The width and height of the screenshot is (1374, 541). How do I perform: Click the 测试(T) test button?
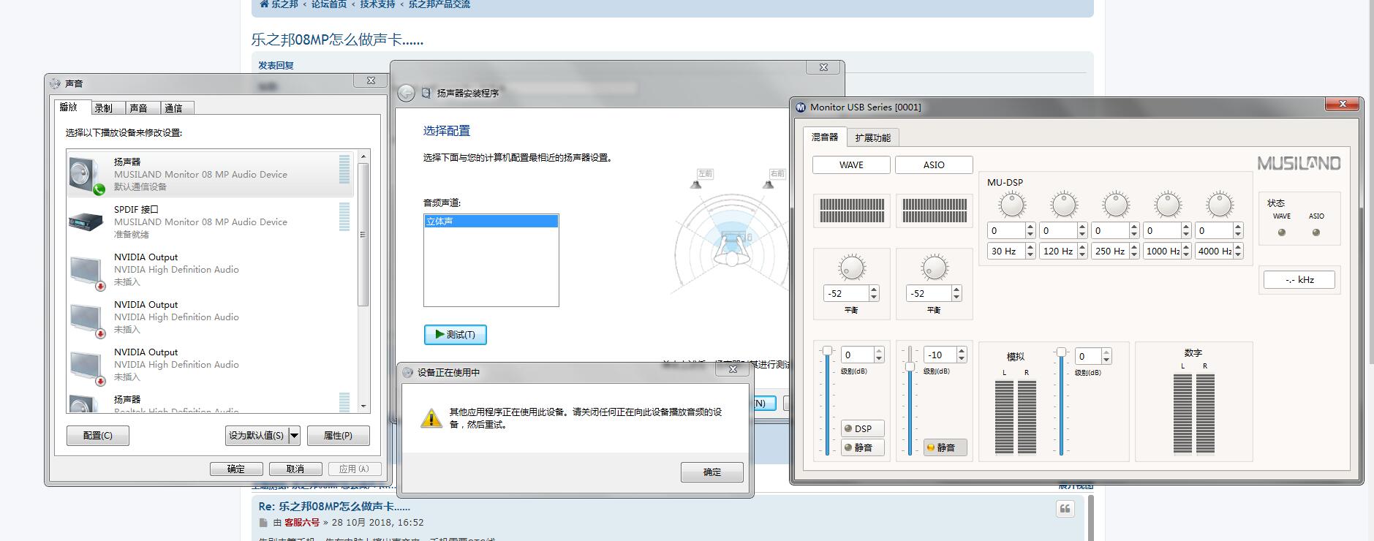click(x=455, y=335)
